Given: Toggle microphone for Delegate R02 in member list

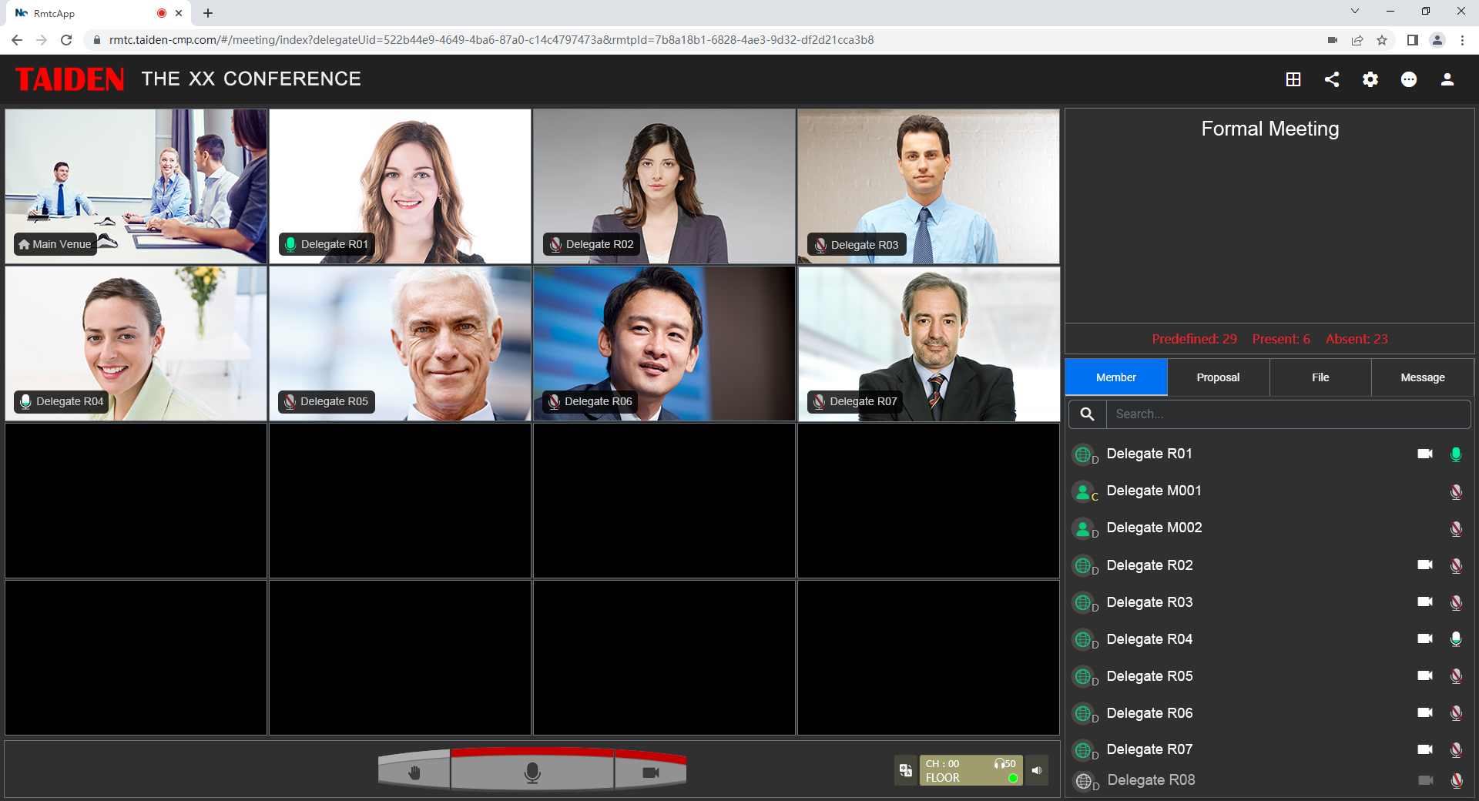Looking at the screenshot, I should (x=1456, y=565).
